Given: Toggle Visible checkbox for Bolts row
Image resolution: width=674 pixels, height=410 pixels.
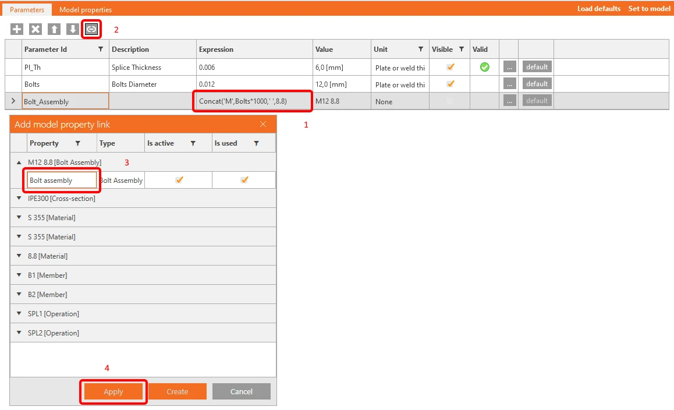Looking at the screenshot, I should pos(450,83).
